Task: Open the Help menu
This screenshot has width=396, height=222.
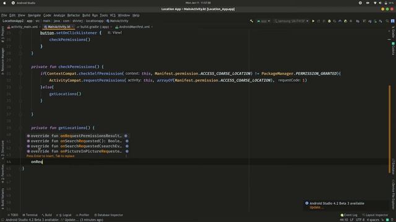Action: 136,15
